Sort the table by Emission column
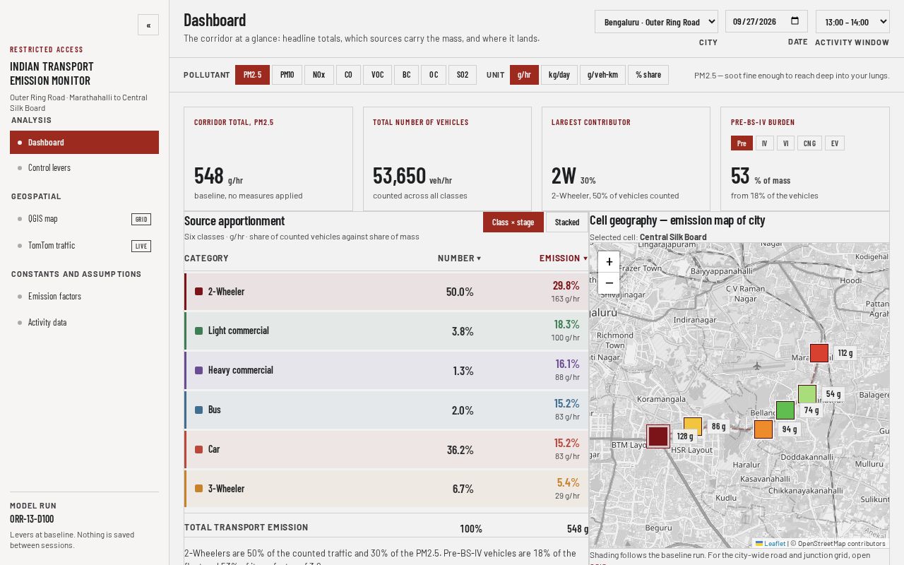 (564, 258)
